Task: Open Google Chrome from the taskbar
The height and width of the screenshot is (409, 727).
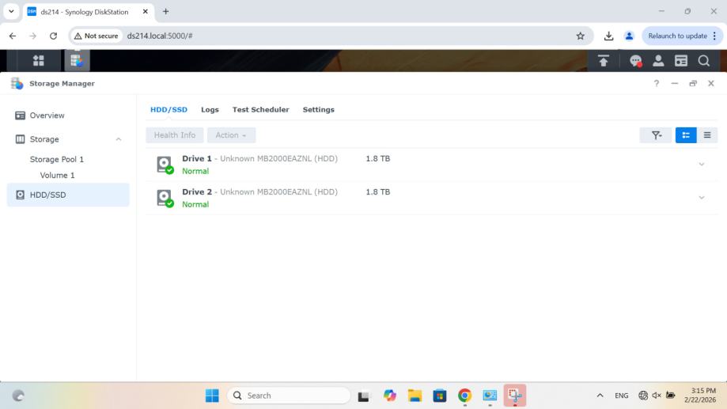Action: pos(464,396)
